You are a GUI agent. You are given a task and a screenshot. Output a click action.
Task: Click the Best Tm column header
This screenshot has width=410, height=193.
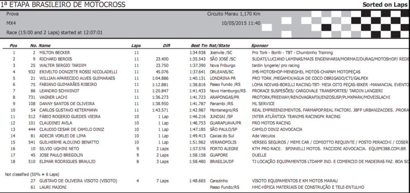click(199, 46)
